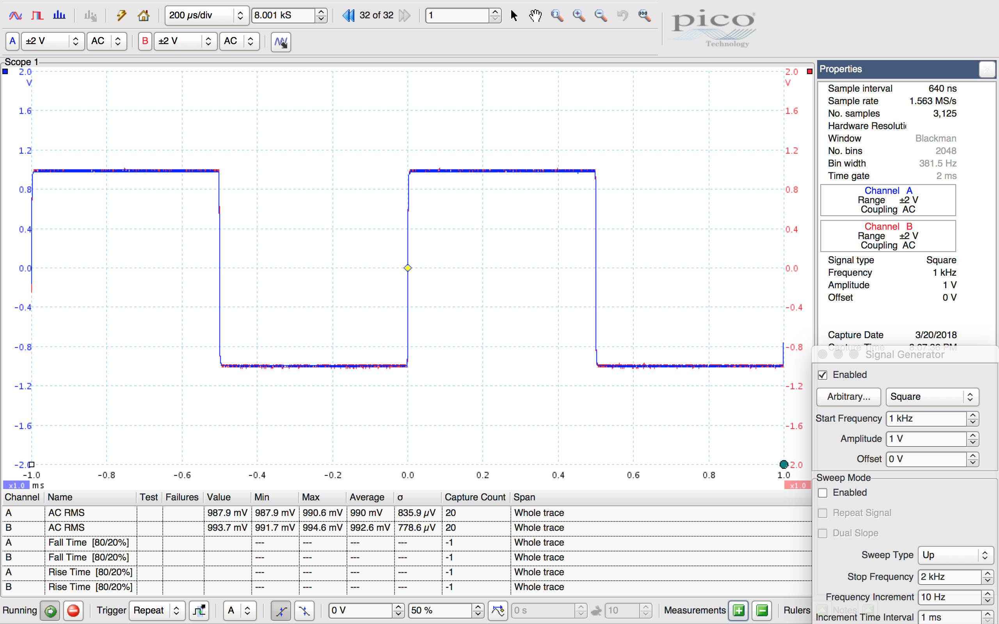This screenshot has height=624, width=999.
Task: Open the 200 µs/div timebase dropdown
Action: click(x=207, y=16)
